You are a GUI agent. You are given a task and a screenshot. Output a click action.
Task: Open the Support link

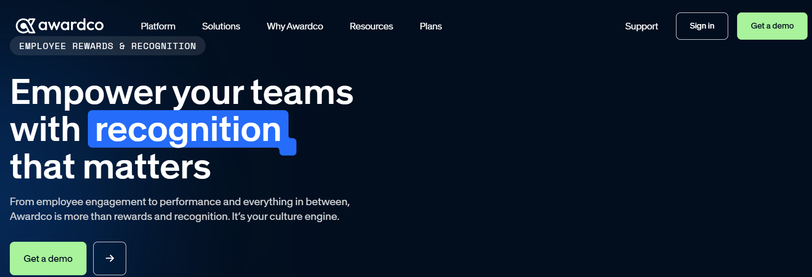pos(641,26)
